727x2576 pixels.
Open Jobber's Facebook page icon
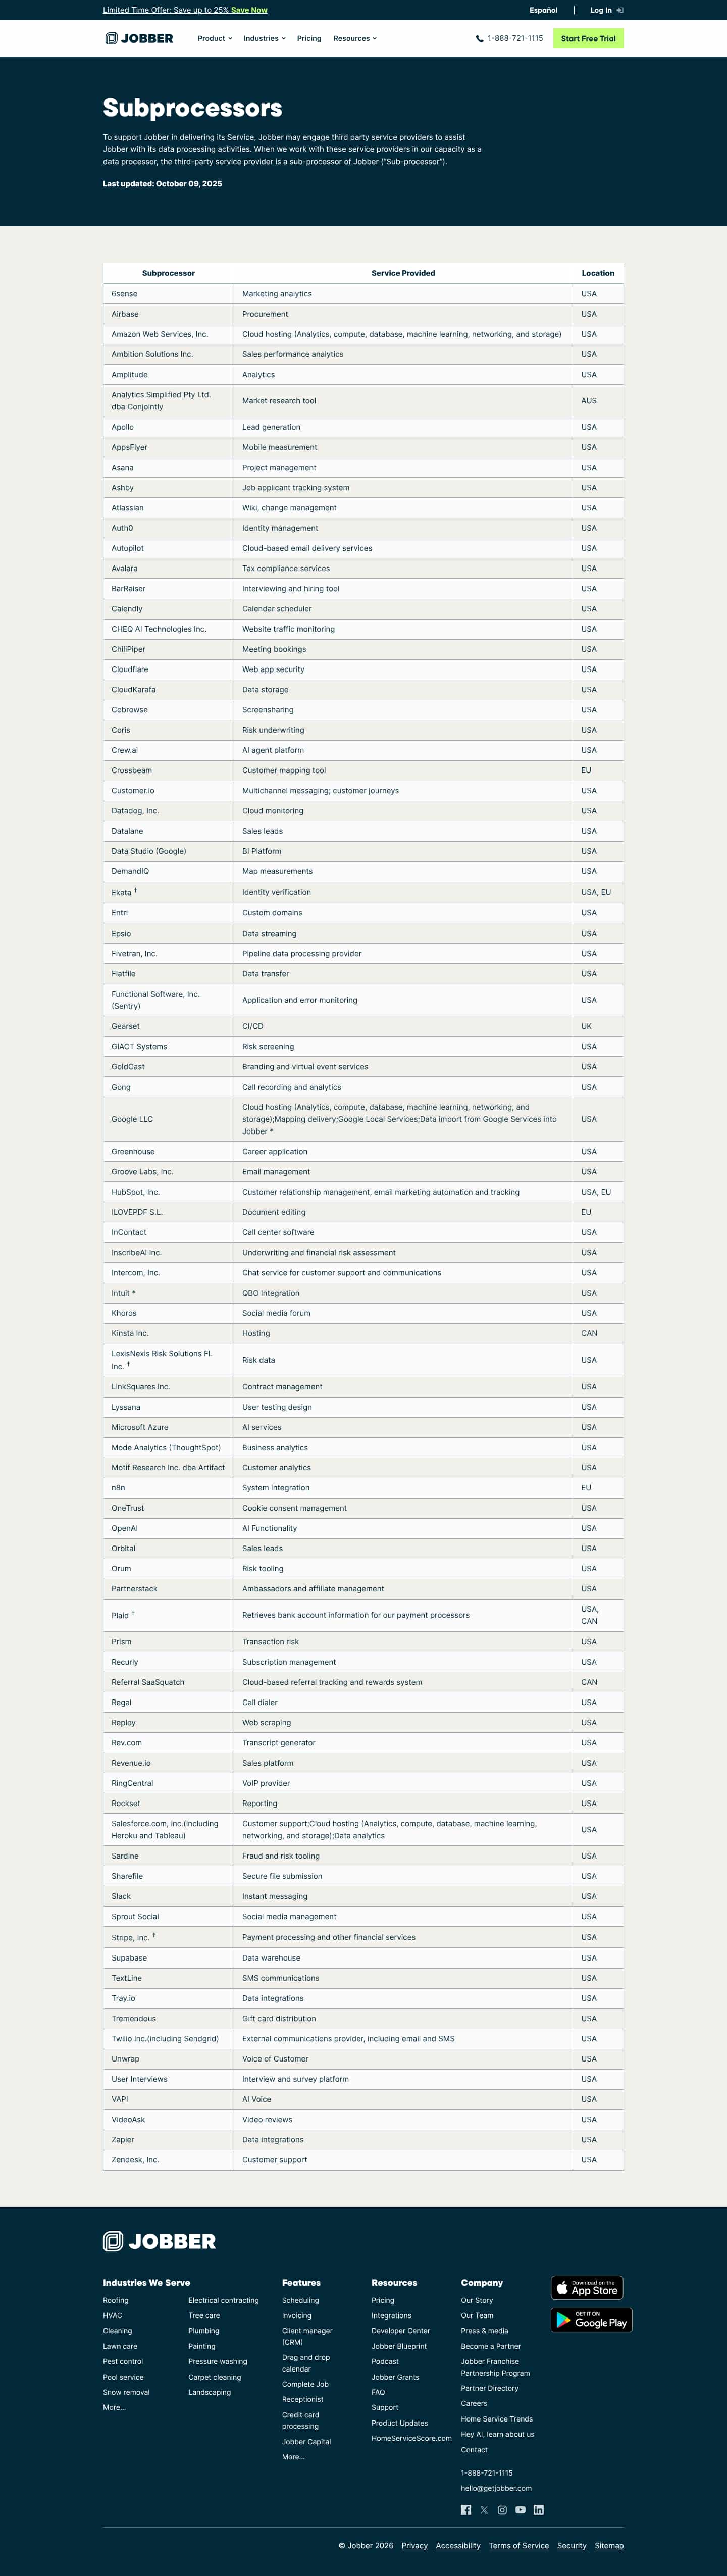pyautogui.click(x=466, y=2509)
